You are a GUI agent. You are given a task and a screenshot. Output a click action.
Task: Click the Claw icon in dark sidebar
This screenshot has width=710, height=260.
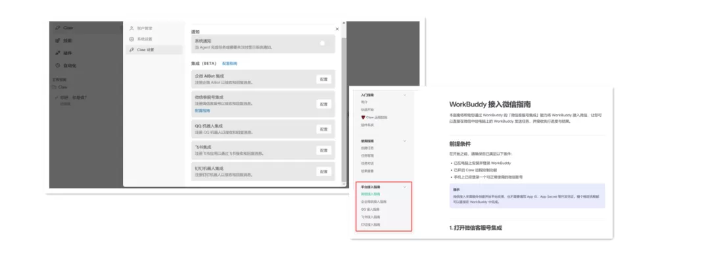(x=57, y=28)
